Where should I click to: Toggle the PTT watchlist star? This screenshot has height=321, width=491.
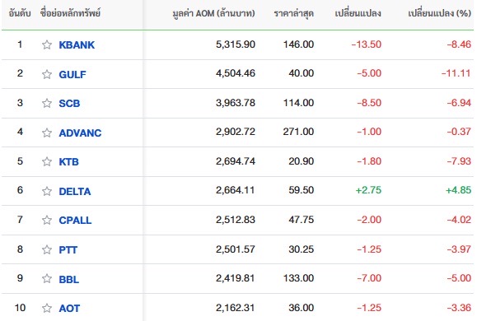[47, 249]
